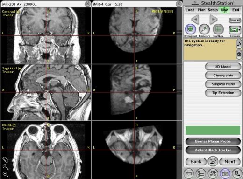Image resolution: width=243 pixels, height=179 pixels.
Task: Click the zoom in magnifier icon
Action: [x=6, y=167]
